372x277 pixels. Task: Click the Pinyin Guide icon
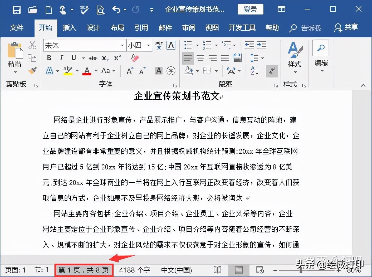(x=159, y=45)
